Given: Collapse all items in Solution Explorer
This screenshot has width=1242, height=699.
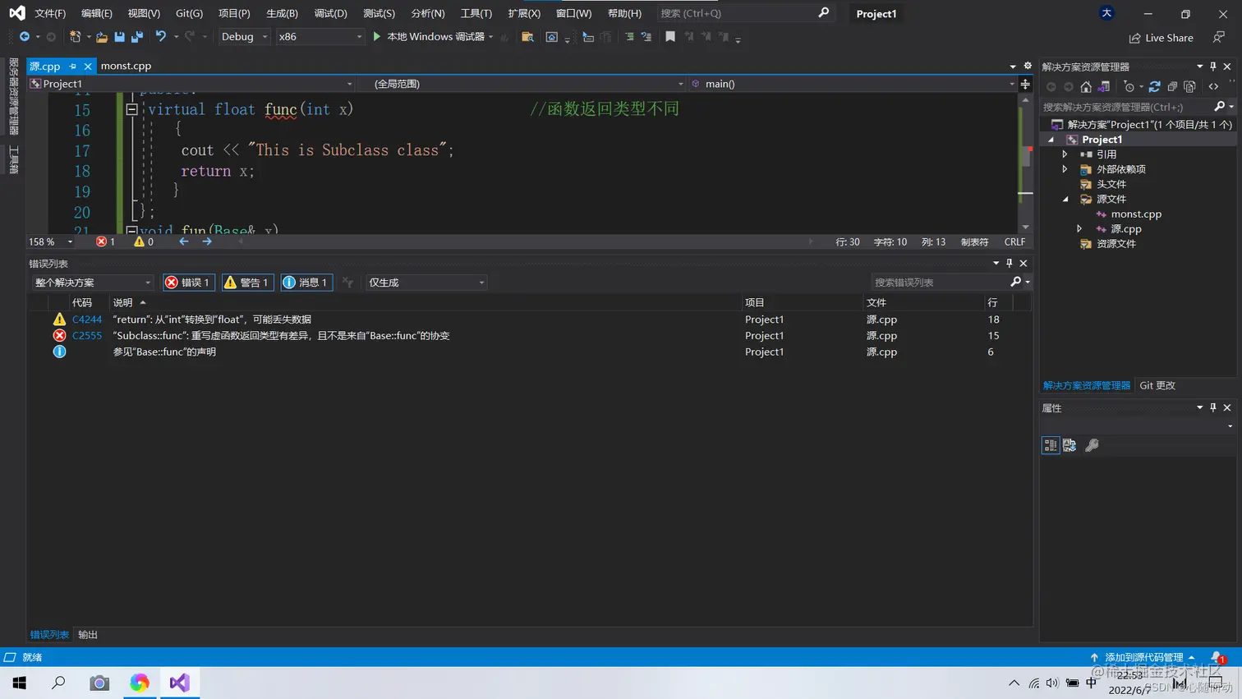Looking at the screenshot, I should (1172, 86).
